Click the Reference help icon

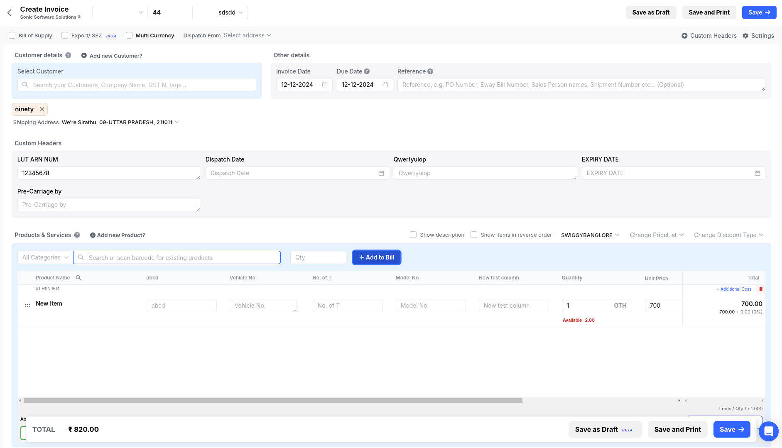(x=430, y=71)
